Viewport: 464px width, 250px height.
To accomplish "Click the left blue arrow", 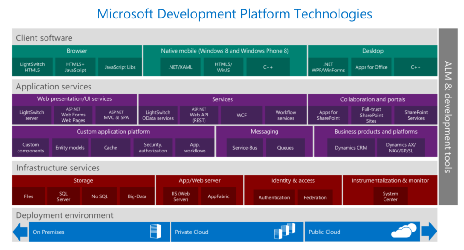I will [x=20, y=232].
